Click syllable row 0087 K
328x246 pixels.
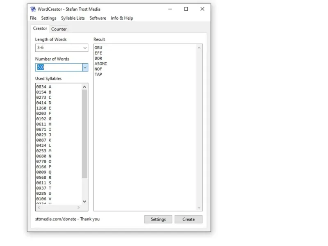44,140
